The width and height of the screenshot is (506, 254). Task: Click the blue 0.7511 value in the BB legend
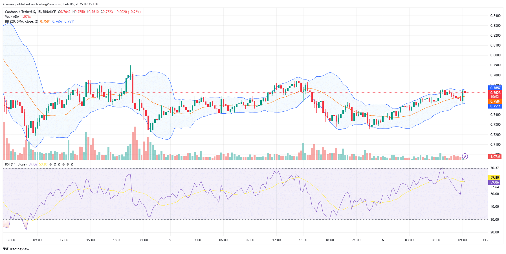coord(70,21)
